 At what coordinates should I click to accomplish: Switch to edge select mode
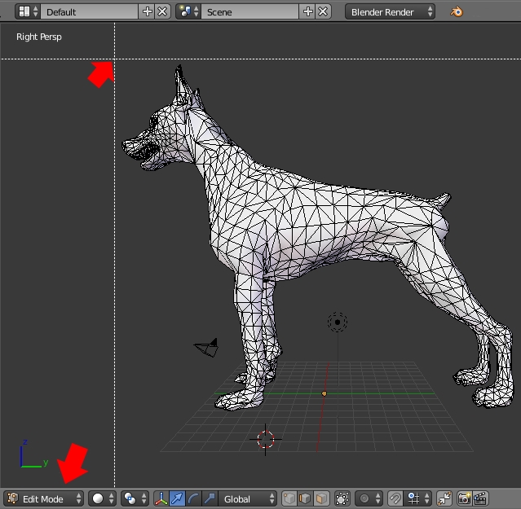point(305,498)
